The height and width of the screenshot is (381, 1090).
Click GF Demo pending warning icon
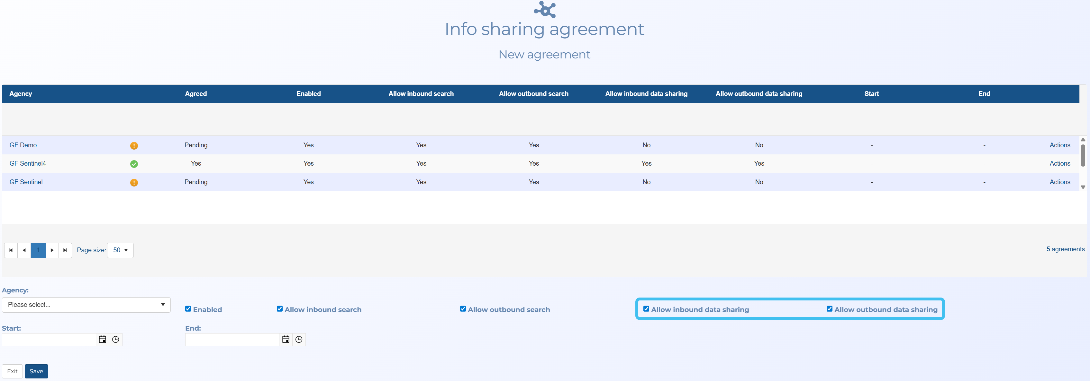pyautogui.click(x=134, y=145)
